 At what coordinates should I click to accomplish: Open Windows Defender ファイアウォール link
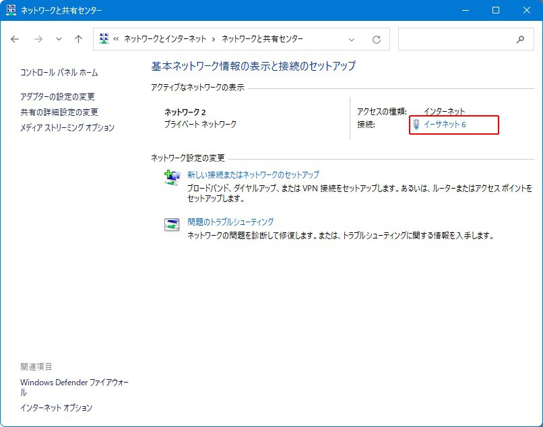coord(74,383)
